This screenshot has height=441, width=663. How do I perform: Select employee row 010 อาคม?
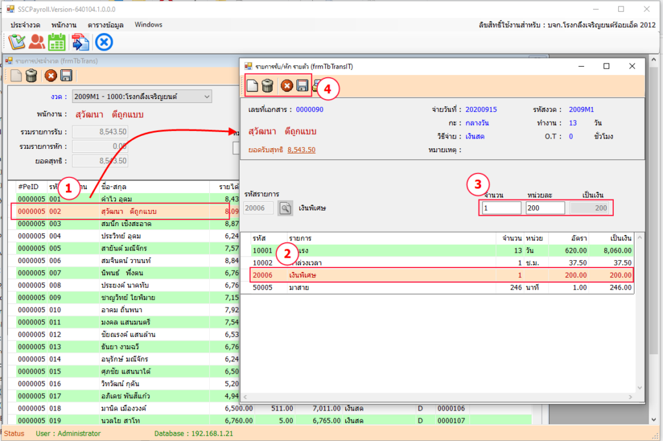128,310
